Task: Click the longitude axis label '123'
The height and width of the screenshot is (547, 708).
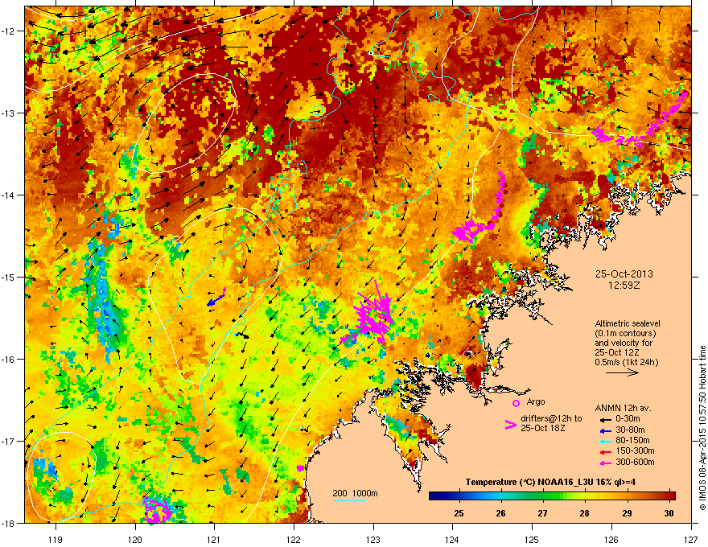Action: pos(373,539)
